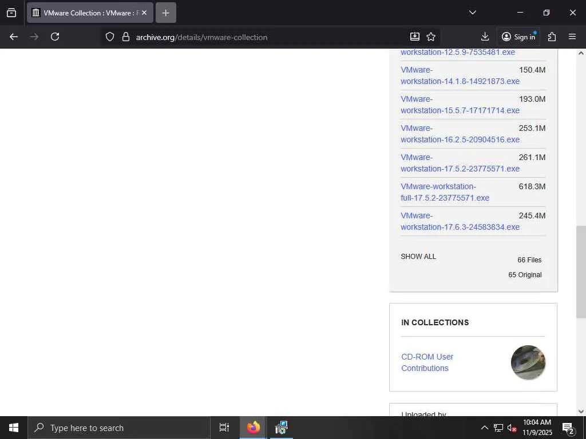The width and height of the screenshot is (586, 439).
Task: Download VMware-workstation-17.5.2-23775571.exe
Action: pyautogui.click(x=460, y=163)
